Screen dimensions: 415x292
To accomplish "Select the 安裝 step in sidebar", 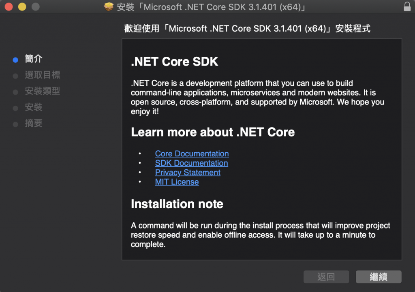I will (34, 107).
